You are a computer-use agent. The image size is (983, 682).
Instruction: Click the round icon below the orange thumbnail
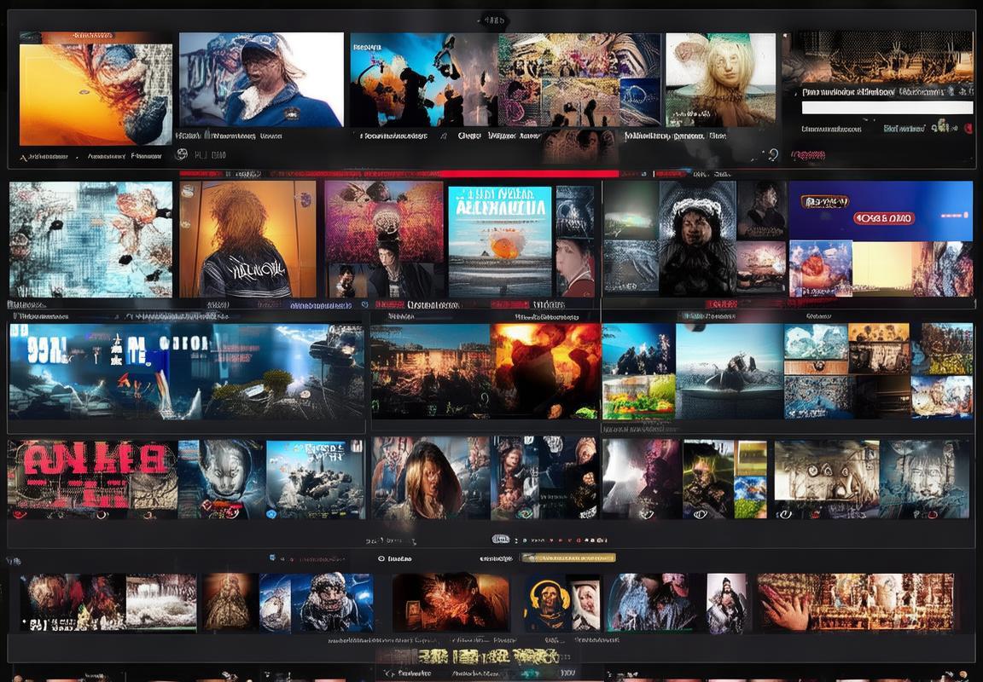tap(182, 154)
